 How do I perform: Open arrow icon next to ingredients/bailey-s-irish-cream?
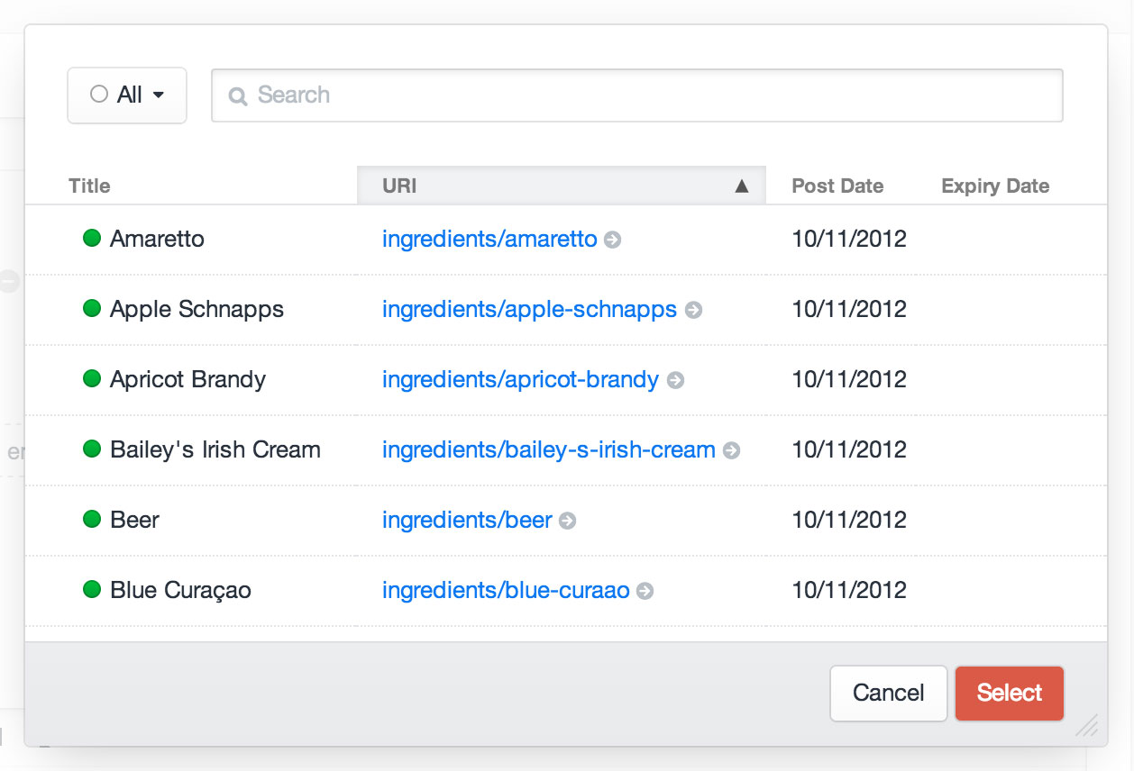tap(731, 450)
